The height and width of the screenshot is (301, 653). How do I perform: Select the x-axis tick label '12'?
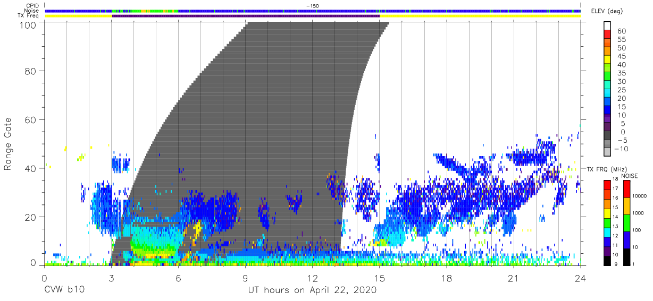(312, 278)
